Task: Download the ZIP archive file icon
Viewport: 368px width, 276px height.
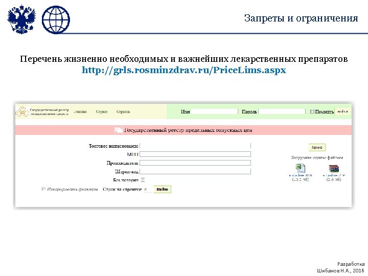Action: coord(334,168)
